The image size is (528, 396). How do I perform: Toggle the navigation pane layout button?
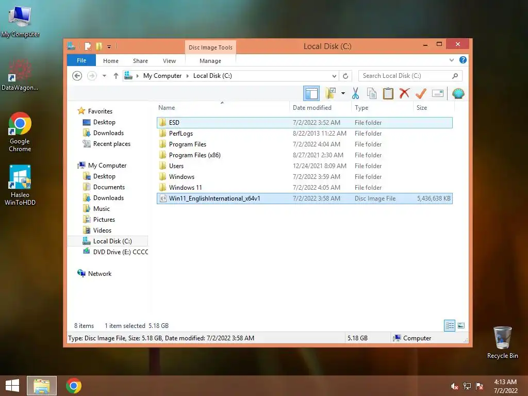click(311, 93)
